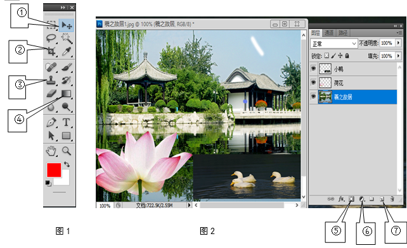
Task: Open the fill slider arrow
Action: 398,56
